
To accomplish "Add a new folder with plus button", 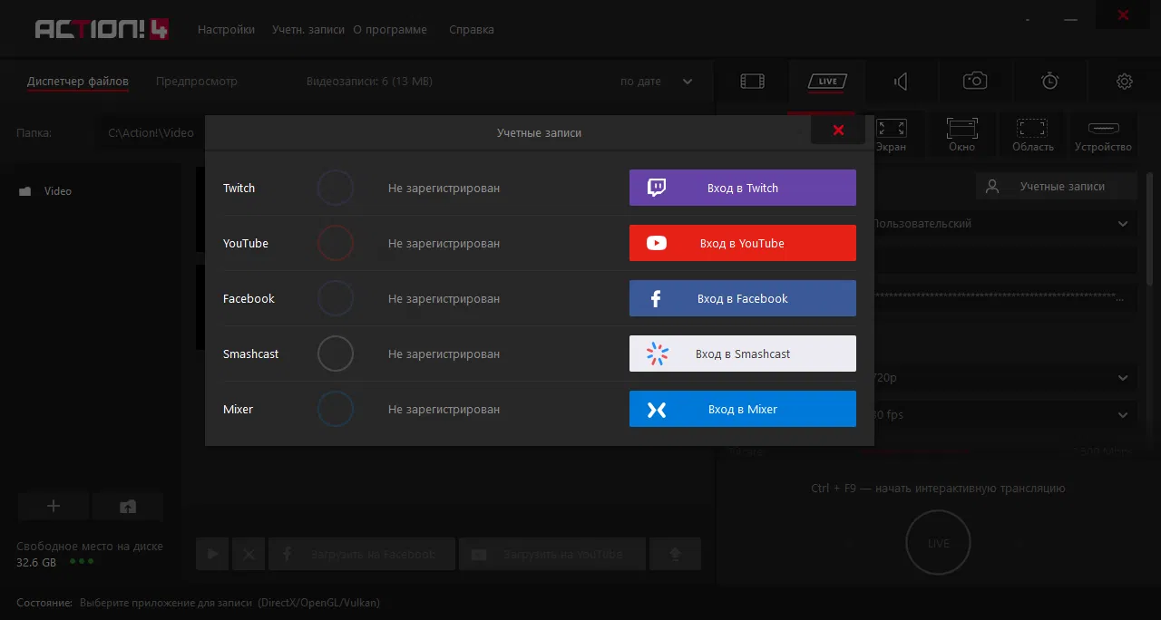I will [x=53, y=506].
